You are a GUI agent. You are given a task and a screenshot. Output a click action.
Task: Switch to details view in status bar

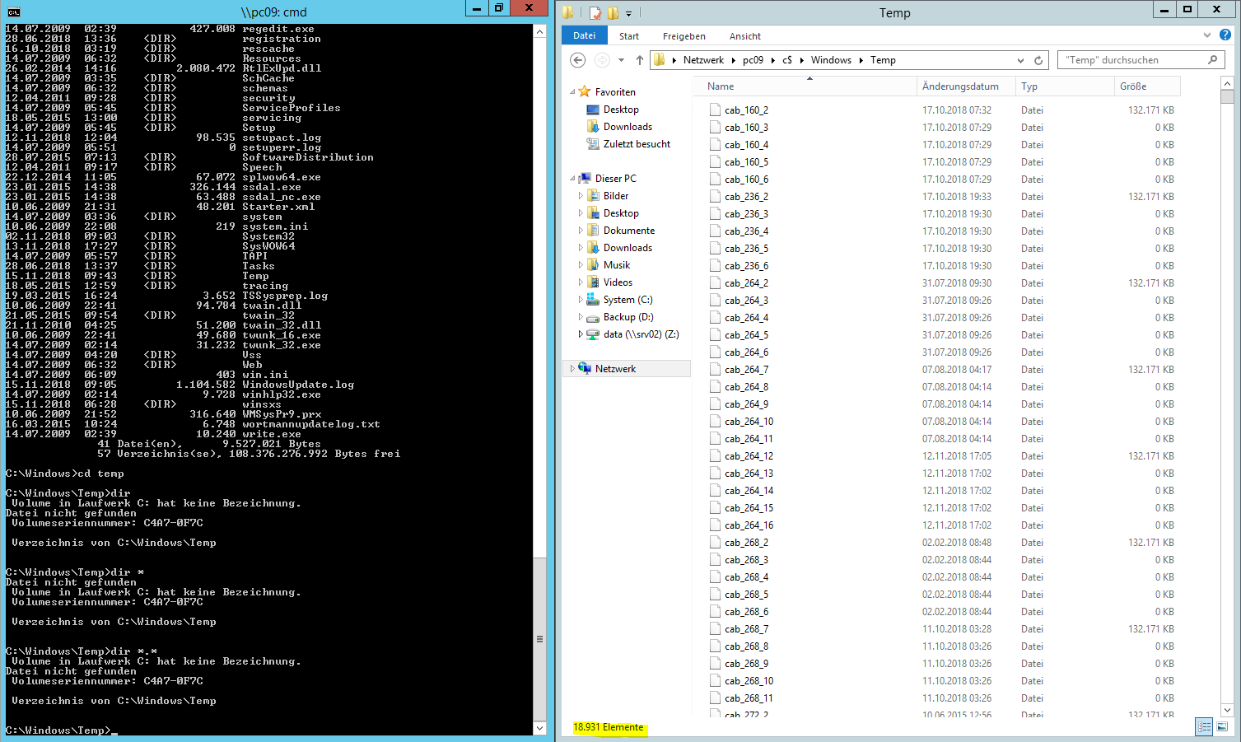point(1204,726)
